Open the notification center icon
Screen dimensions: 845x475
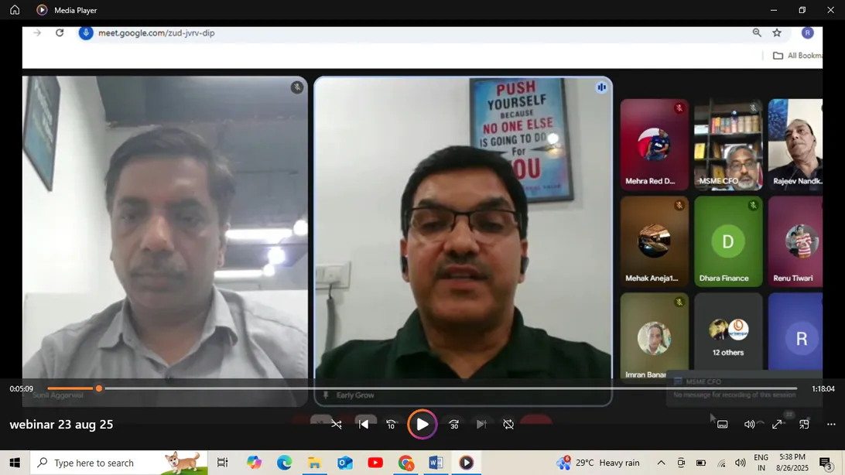point(826,463)
